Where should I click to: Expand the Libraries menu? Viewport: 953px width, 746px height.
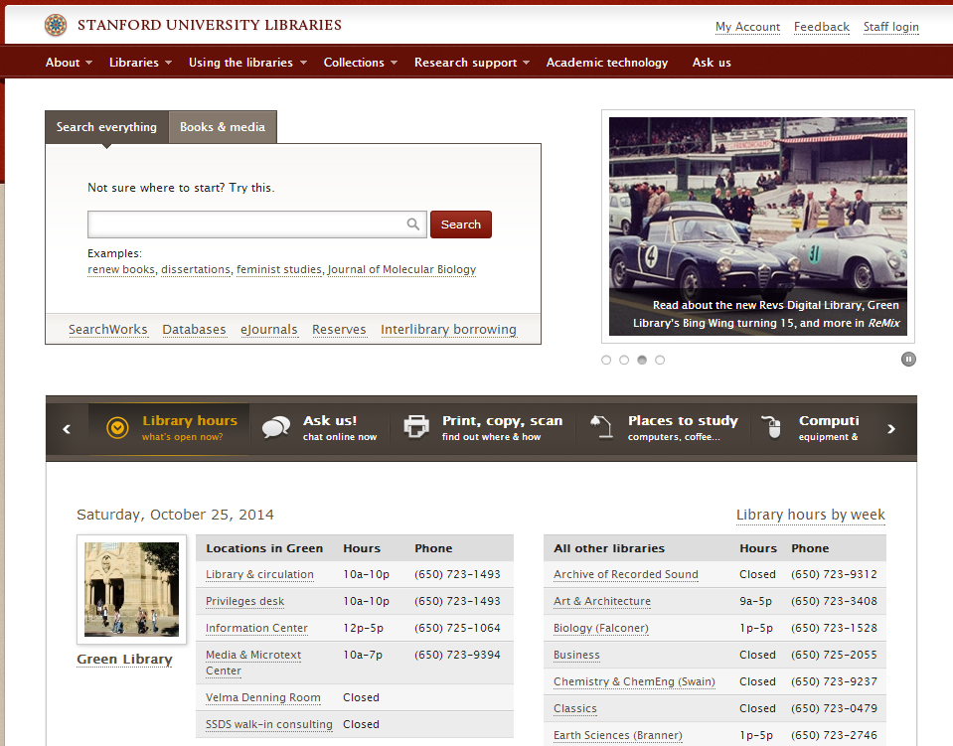(x=140, y=62)
